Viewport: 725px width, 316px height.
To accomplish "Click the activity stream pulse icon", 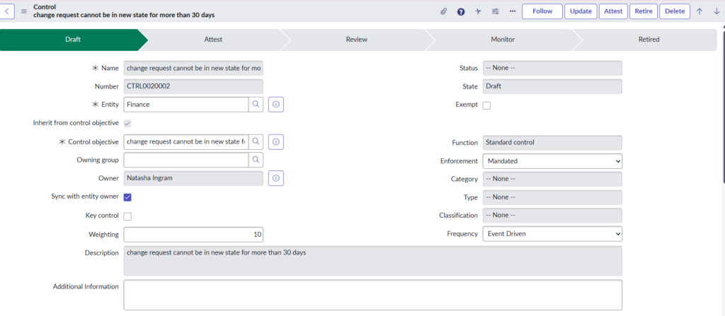I will [478, 11].
